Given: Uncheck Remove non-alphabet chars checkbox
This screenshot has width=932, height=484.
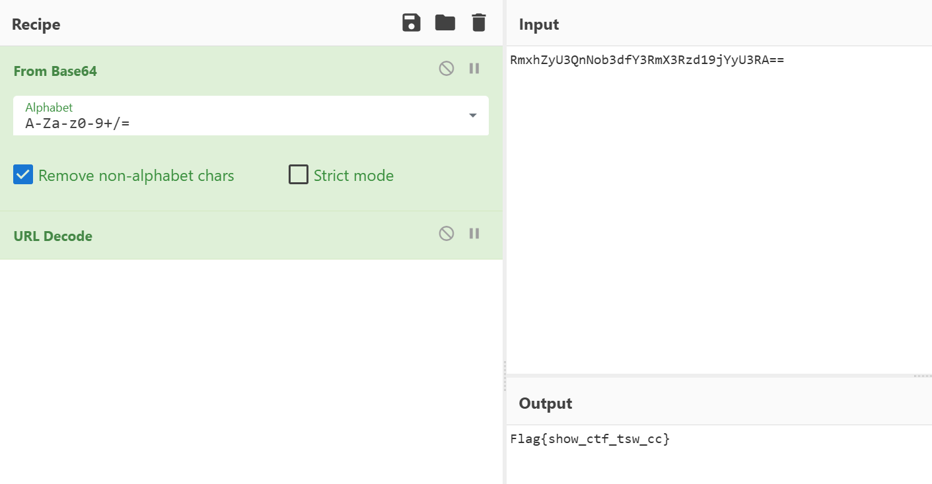Looking at the screenshot, I should 24,175.
